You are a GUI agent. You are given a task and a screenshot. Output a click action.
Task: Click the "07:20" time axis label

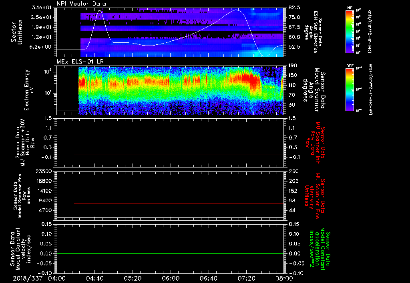(246, 278)
